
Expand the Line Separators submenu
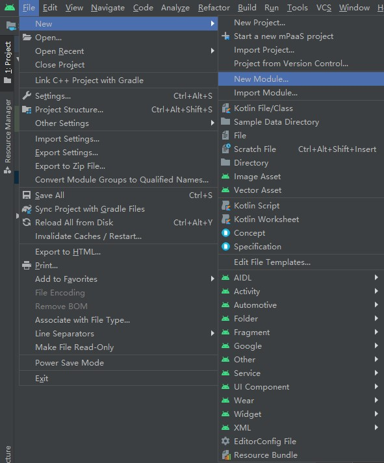click(x=118, y=333)
